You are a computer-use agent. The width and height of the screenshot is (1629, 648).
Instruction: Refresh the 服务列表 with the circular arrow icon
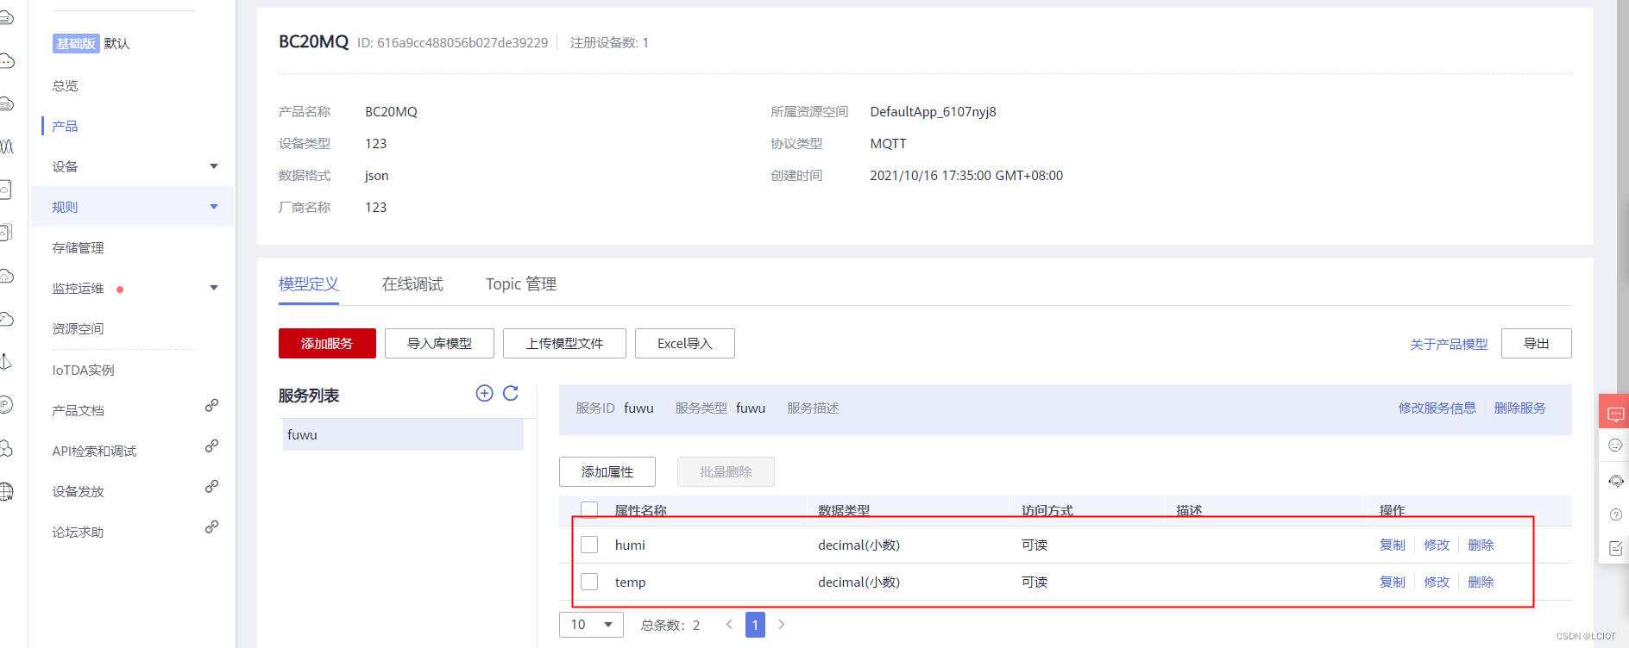pyautogui.click(x=511, y=393)
